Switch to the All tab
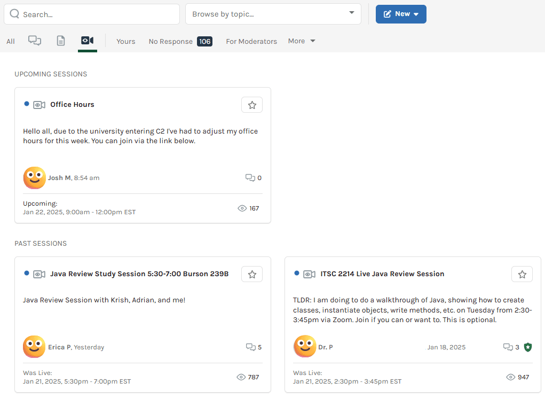This screenshot has height=398, width=545. (x=11, y=41)
